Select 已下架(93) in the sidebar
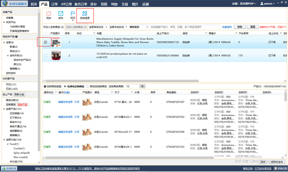Screen dimensions: 288x172 [x=15, y=118]
